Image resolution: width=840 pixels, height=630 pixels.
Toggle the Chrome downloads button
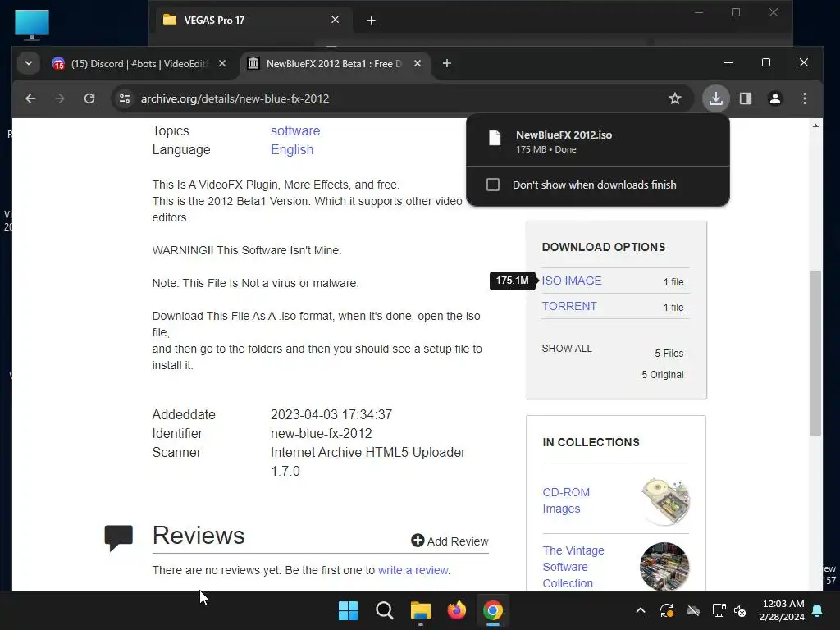click(x=715, y=98)
